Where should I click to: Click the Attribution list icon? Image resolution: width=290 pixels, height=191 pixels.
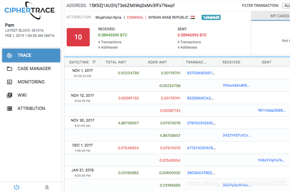pyautogui.click(x=9, y=109)
